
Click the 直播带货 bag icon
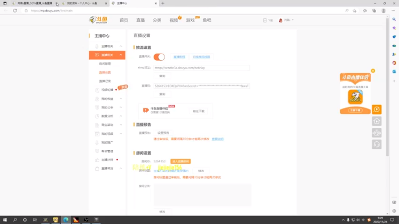tap(97, 168)
